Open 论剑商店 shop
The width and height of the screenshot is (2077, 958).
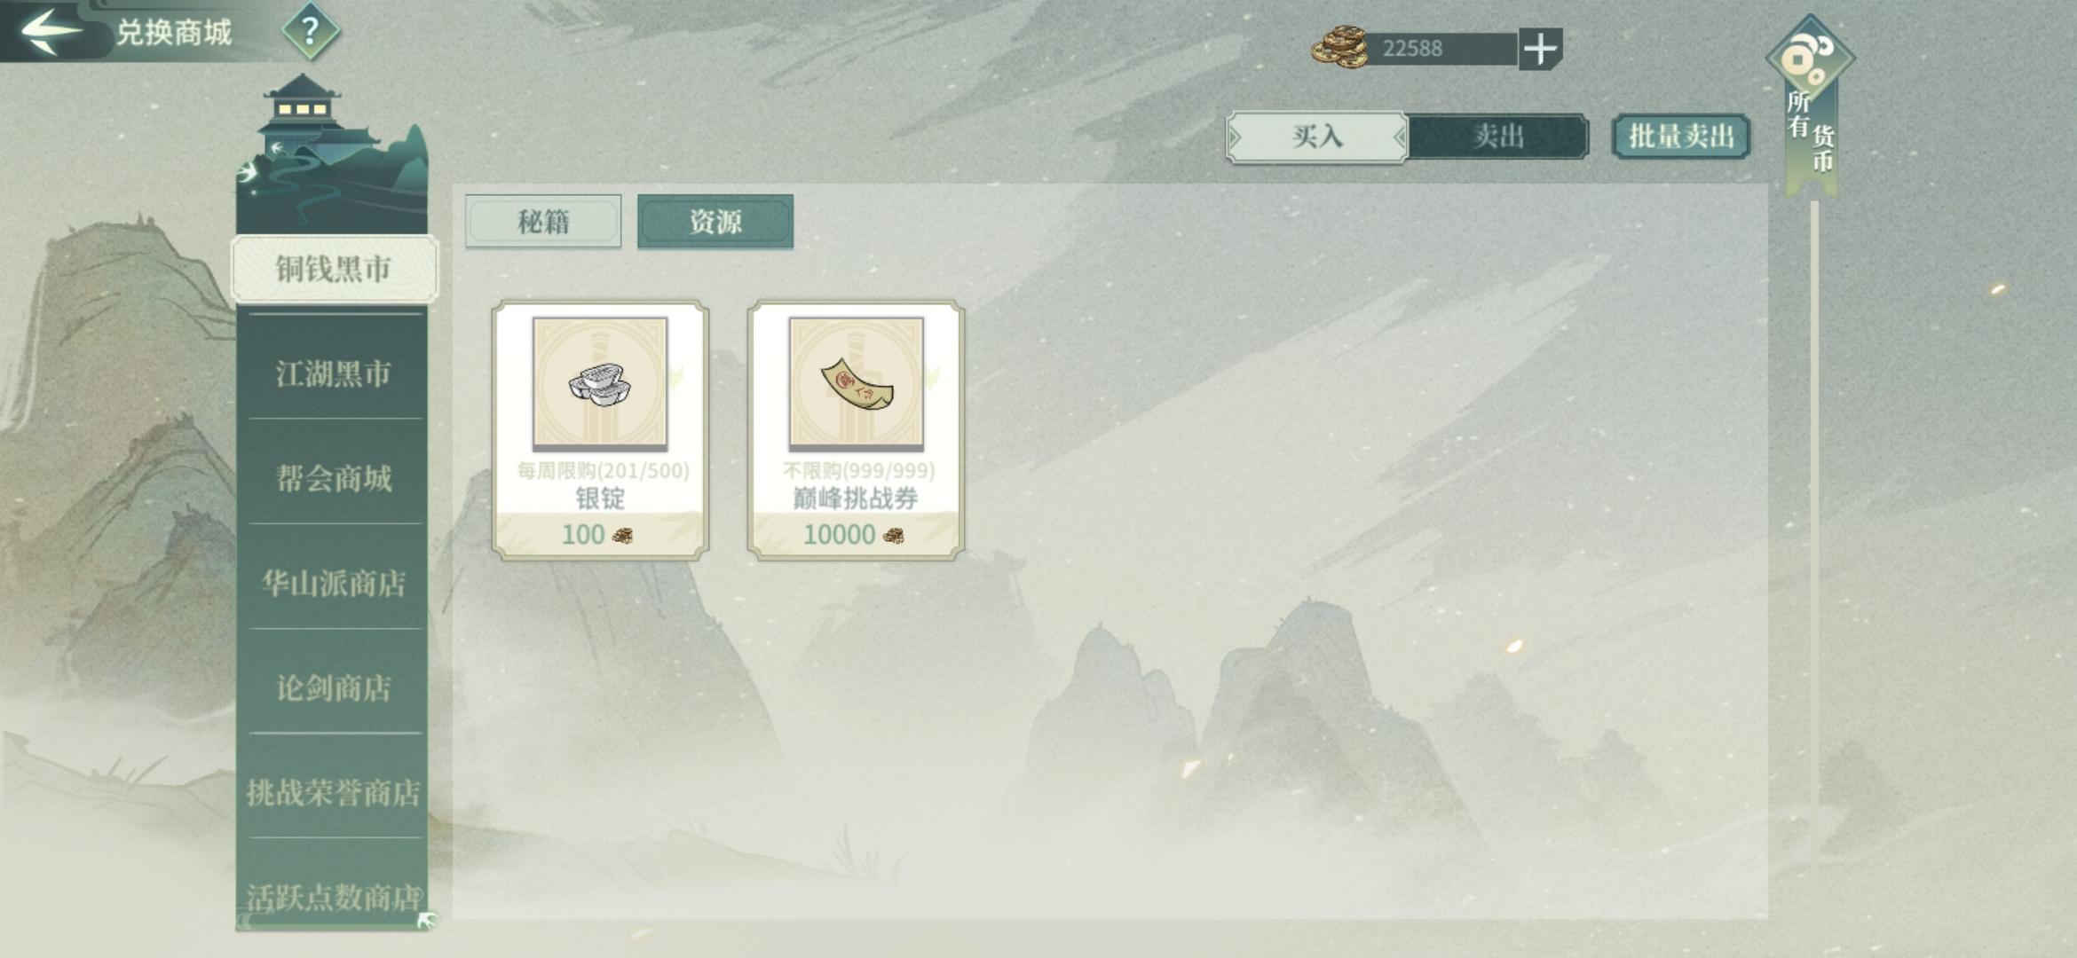tap(334, 687)
